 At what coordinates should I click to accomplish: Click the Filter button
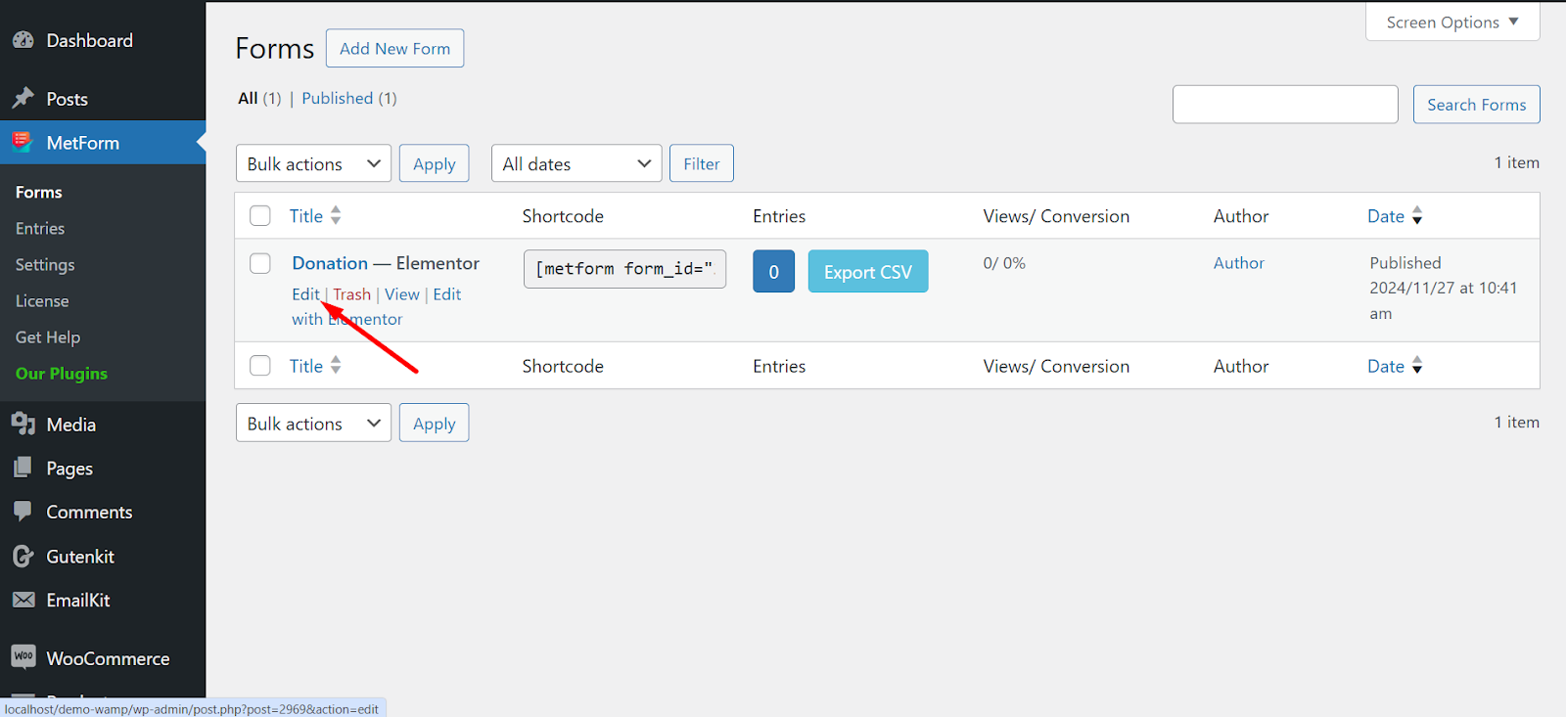[x=702, y=163]
